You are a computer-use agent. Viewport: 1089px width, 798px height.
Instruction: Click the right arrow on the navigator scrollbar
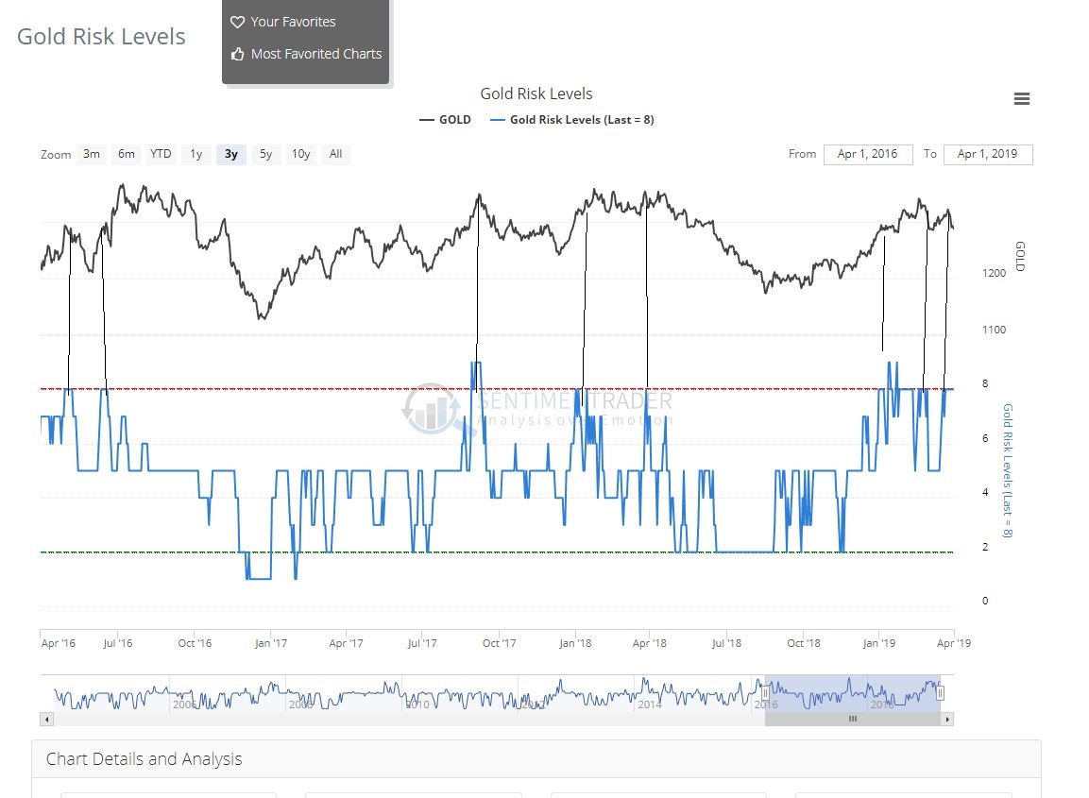pyautogui.click(x=947, y=720)
